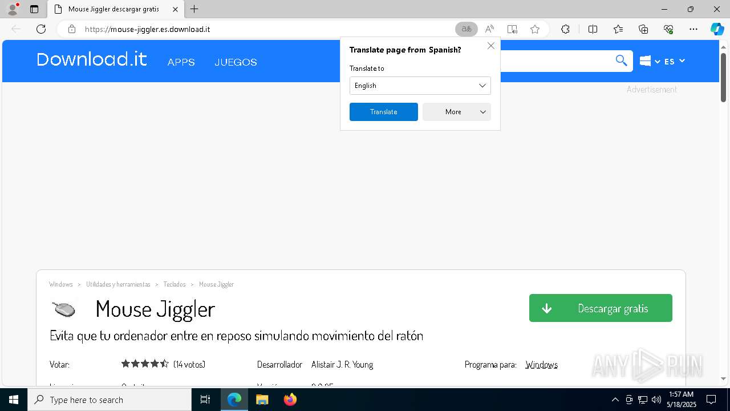Open File Explorer from taskbar

pos(262,400)
